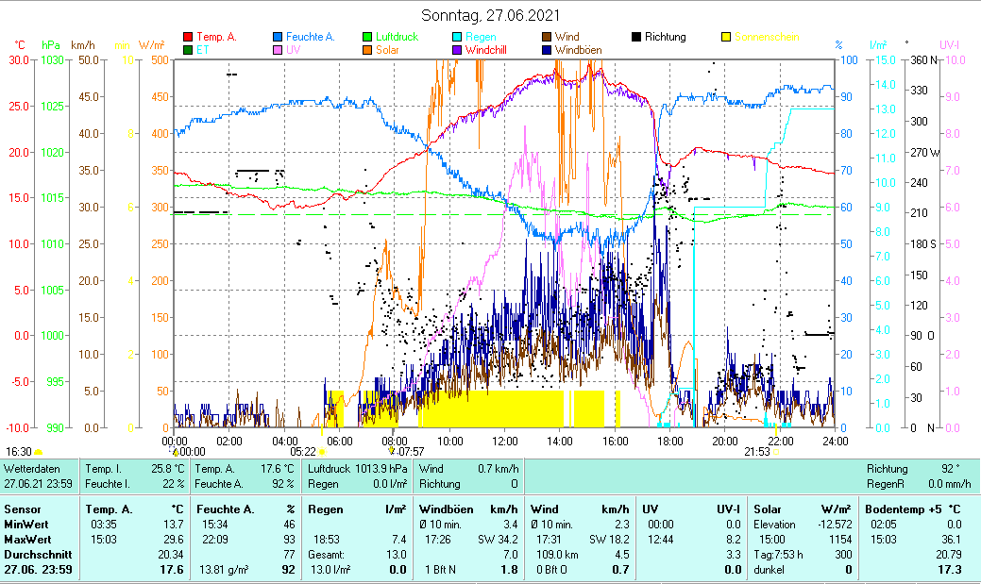Image resolution: width=981 pixels, height=584 pixels.
Task: Click the brown Wind legend square
Action: 548,37
